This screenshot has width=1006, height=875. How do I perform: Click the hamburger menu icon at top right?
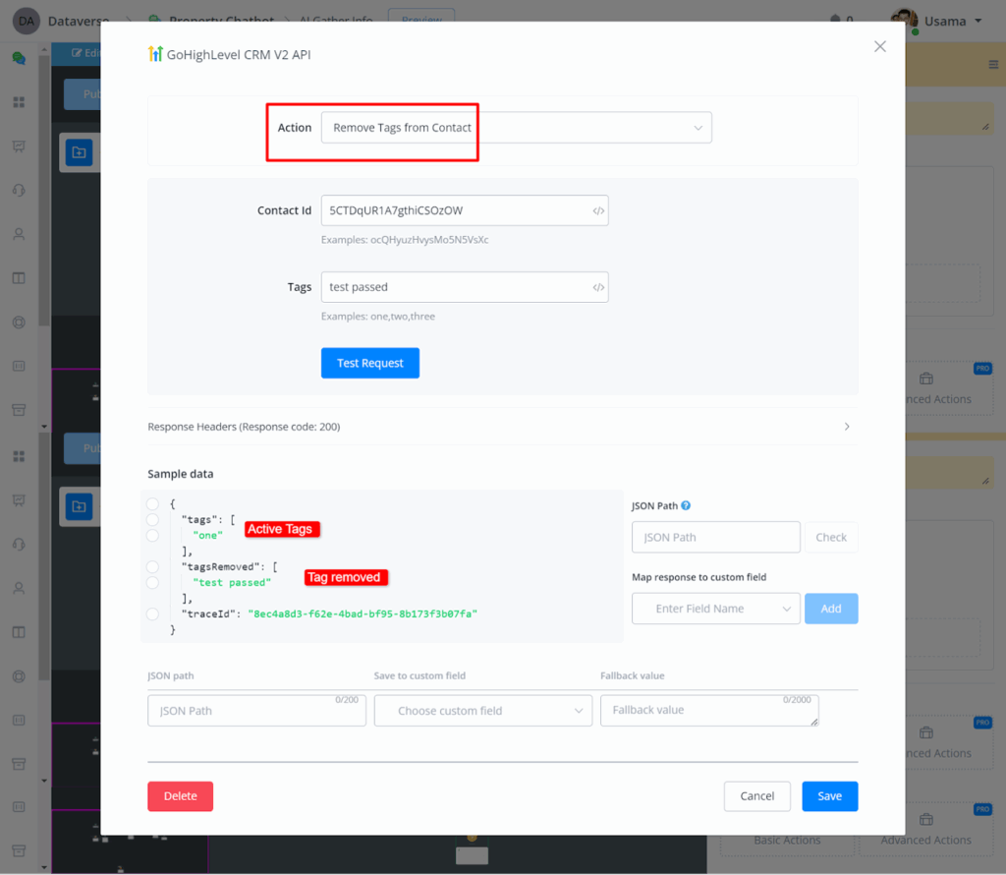(x=992, y=65)
